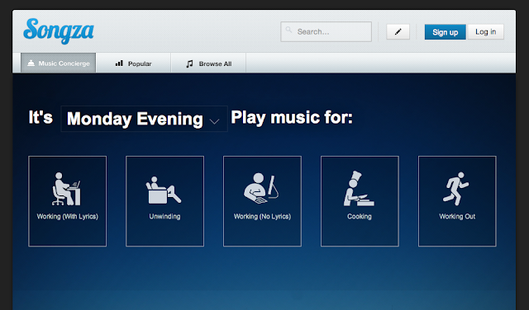Select the Unwinding label

tap(165, 217)
